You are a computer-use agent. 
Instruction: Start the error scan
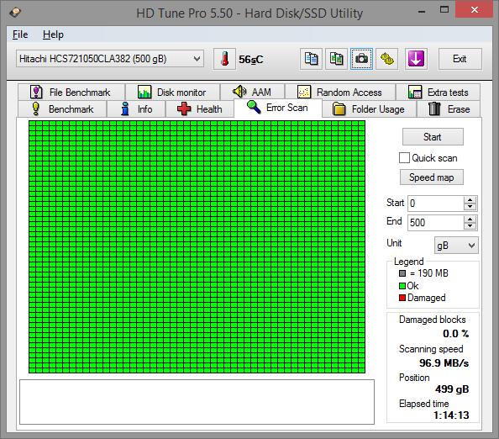coord(433,137)
